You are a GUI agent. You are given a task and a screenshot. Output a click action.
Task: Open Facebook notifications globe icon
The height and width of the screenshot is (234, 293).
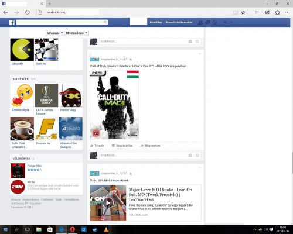(215, 22)
